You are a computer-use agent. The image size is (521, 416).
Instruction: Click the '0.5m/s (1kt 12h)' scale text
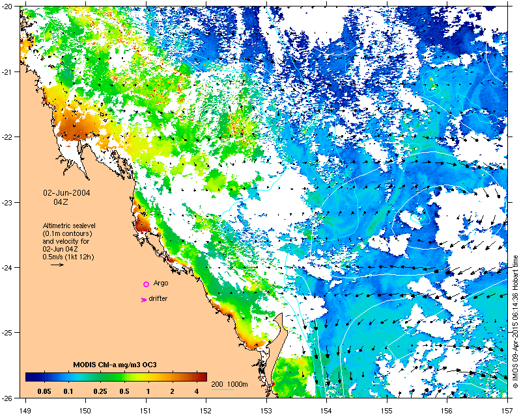(x=68, y=257)
